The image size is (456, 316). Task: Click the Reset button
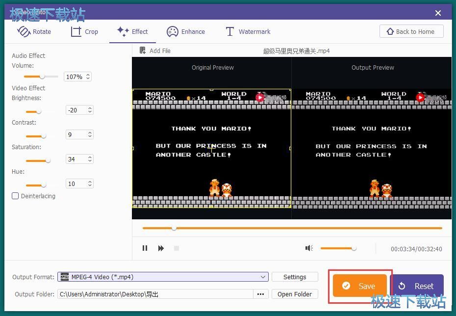click(x=418, y=286)
